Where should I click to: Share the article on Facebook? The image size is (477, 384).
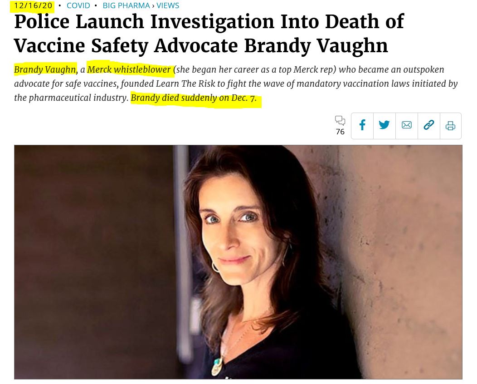point(362,125)
